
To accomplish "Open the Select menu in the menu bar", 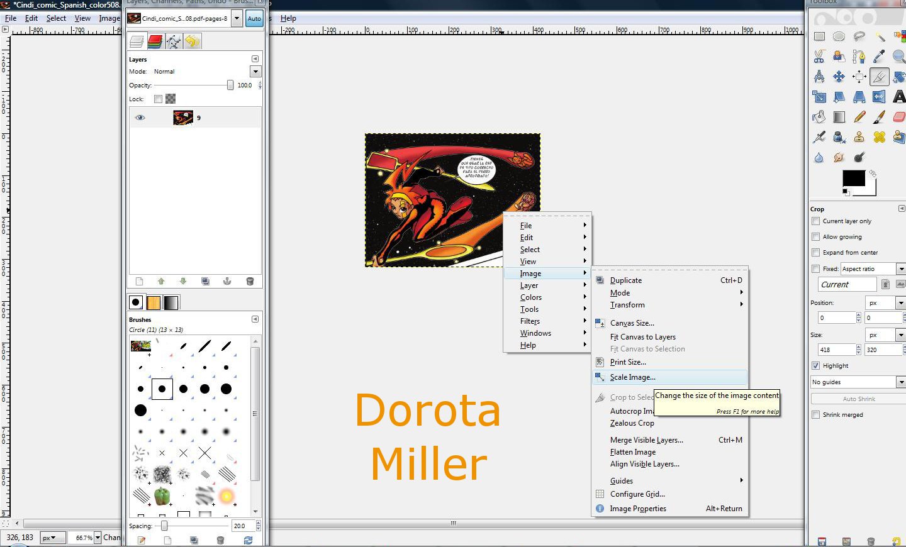I will point(55,18).
